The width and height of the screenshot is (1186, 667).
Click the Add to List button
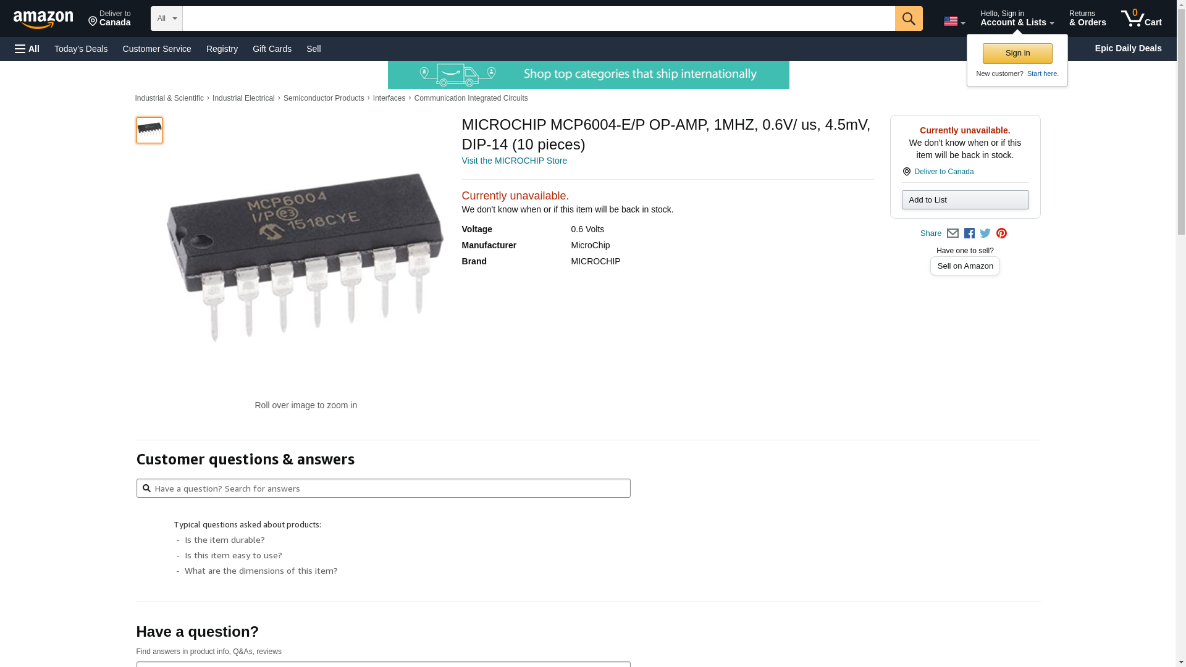[x=965, y=200]
